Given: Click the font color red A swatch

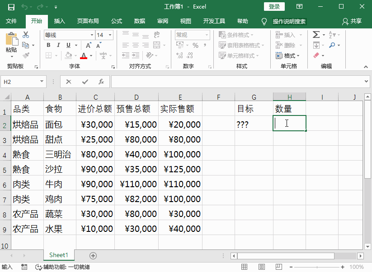Looking at the screenshot, I should tap(84, 55).
